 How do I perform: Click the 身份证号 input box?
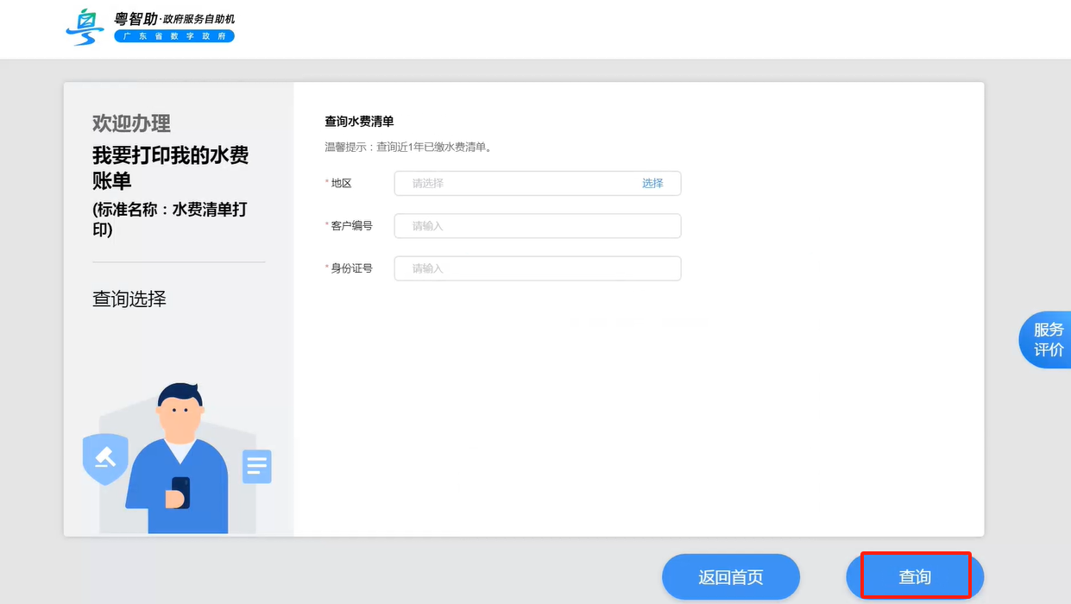[537, 268]
